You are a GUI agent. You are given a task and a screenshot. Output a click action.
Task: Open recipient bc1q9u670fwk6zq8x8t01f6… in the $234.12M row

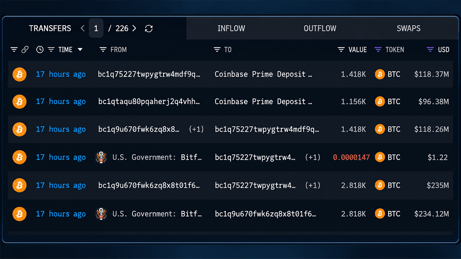pyautogui.click(x=266, y=214)
